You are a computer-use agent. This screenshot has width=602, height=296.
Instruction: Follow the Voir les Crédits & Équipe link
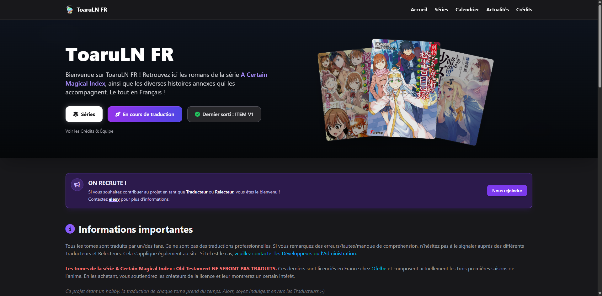click(x=89, y=131)
